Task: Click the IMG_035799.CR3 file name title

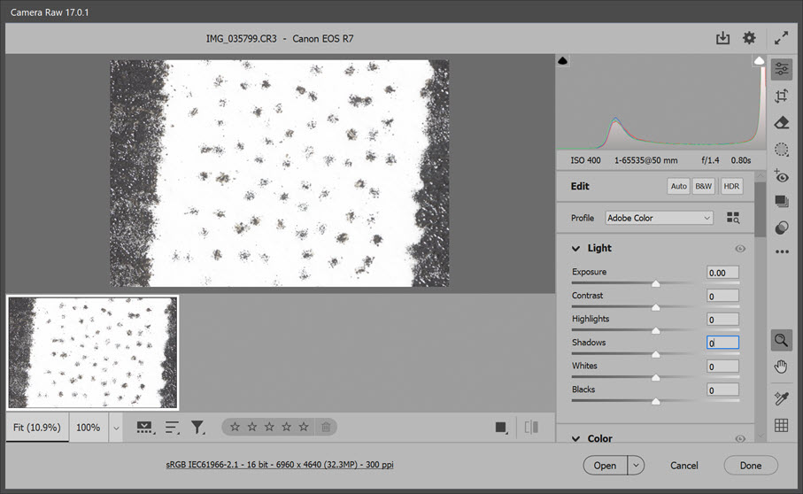Action: 241,38
